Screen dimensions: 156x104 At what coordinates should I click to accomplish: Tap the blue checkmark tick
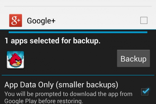pyautogui.click(x=145, y=91)
